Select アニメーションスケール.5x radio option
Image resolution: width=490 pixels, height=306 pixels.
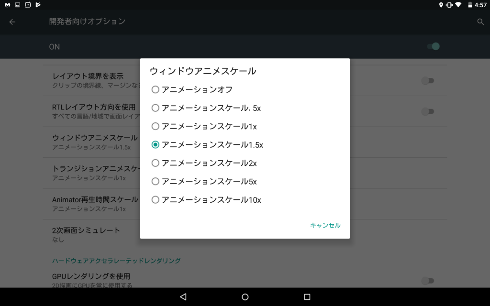click(x=155, y=108)
